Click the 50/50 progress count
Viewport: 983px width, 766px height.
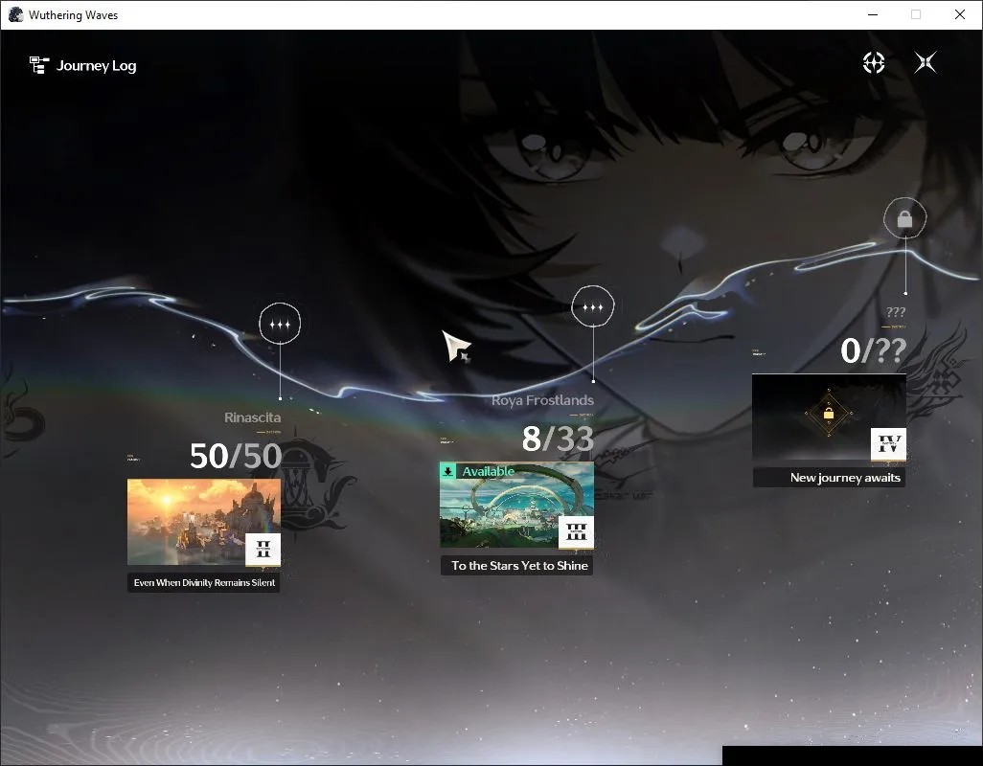pyautogui.click(x=236, y=456)
